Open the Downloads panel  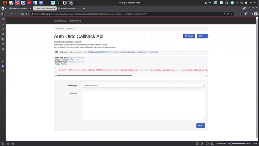pyautogui.click(x=3, y=24)
